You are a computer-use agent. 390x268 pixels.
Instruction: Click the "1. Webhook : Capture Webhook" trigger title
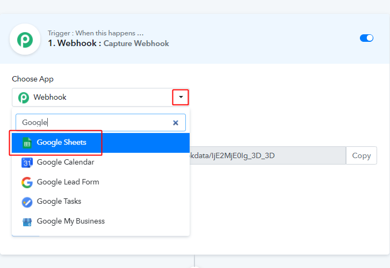109,43
